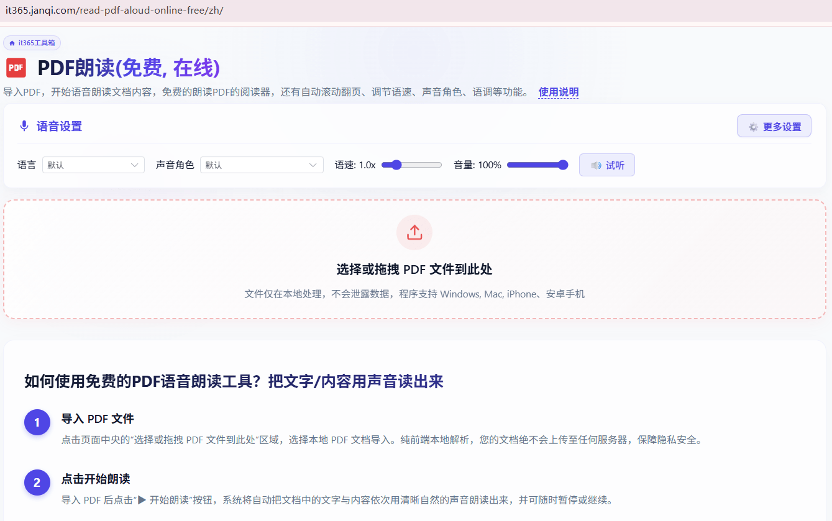Viewport: 832px width, 521px height.
Task: Click 选择或拖拽 PDF 文件到此处 drop zone
Action: click(x=414, y=259)
